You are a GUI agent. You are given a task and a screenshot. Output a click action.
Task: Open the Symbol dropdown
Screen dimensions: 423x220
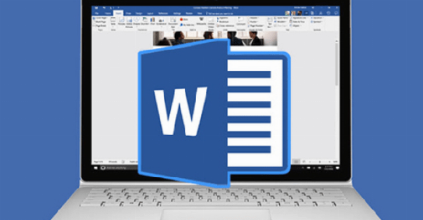click(x=317, y=22)
